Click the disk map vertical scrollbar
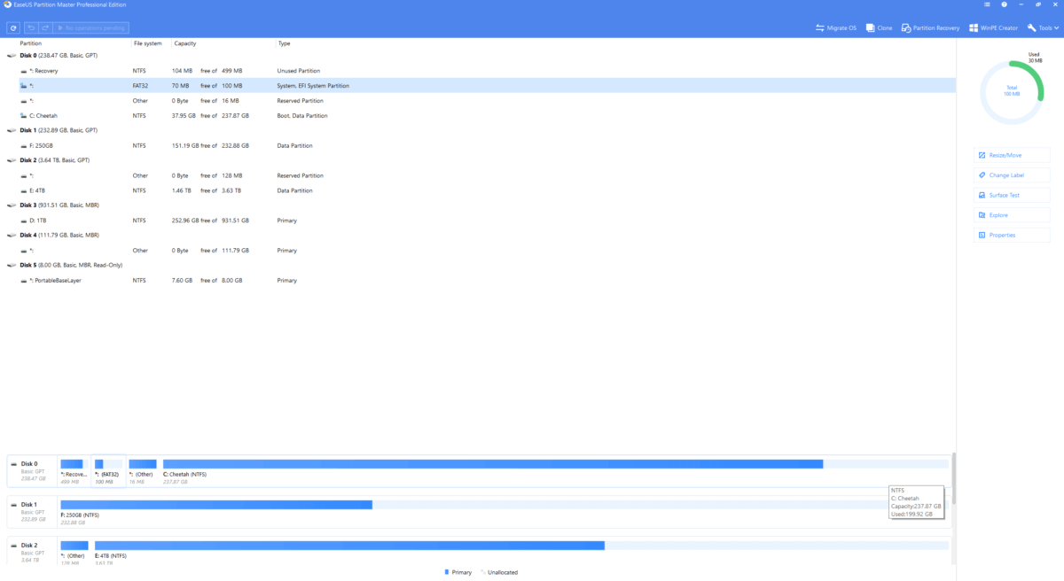Viewport: 1064px width, 581px height. pos(954,478)
